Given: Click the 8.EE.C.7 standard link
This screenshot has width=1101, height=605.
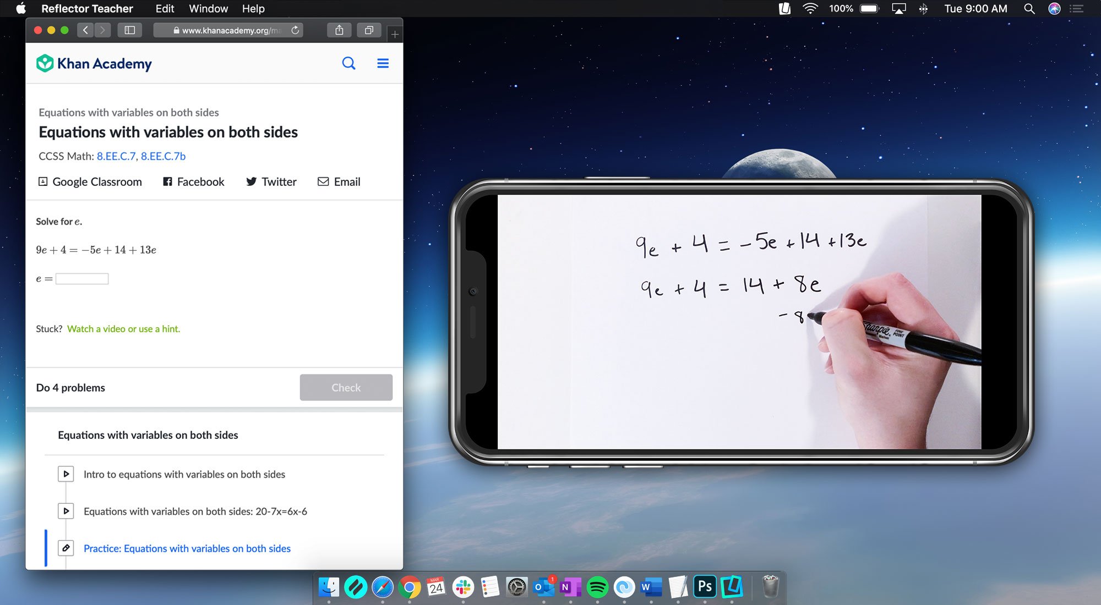Looking at the screenshot, I should [x=116, y=156].
